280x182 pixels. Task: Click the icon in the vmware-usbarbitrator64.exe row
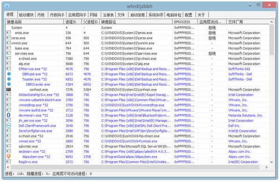[x=8, y=100]
